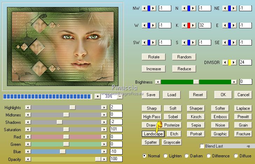The width and height of the screenshot is (255, 164).
Task: Zoom in with the plus button
Action: point(98,96)
